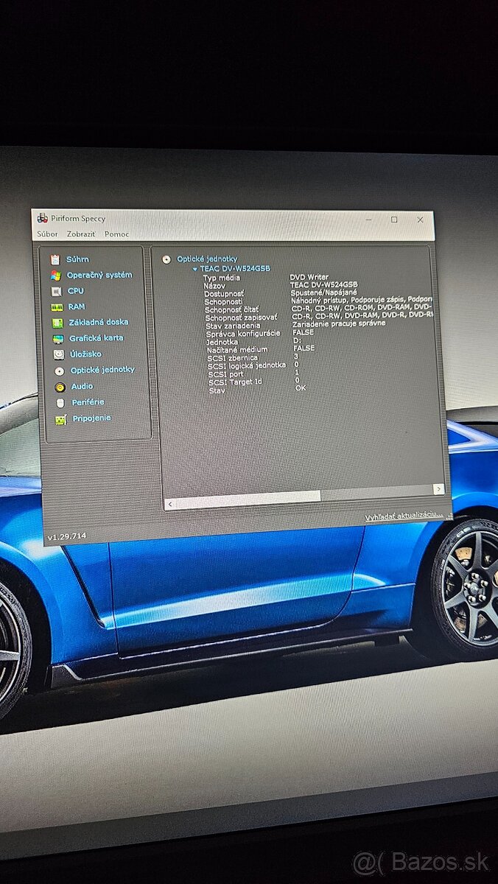Open the Súbor menu
Viewport: 498px width, 884px height.
click(47, 234)
